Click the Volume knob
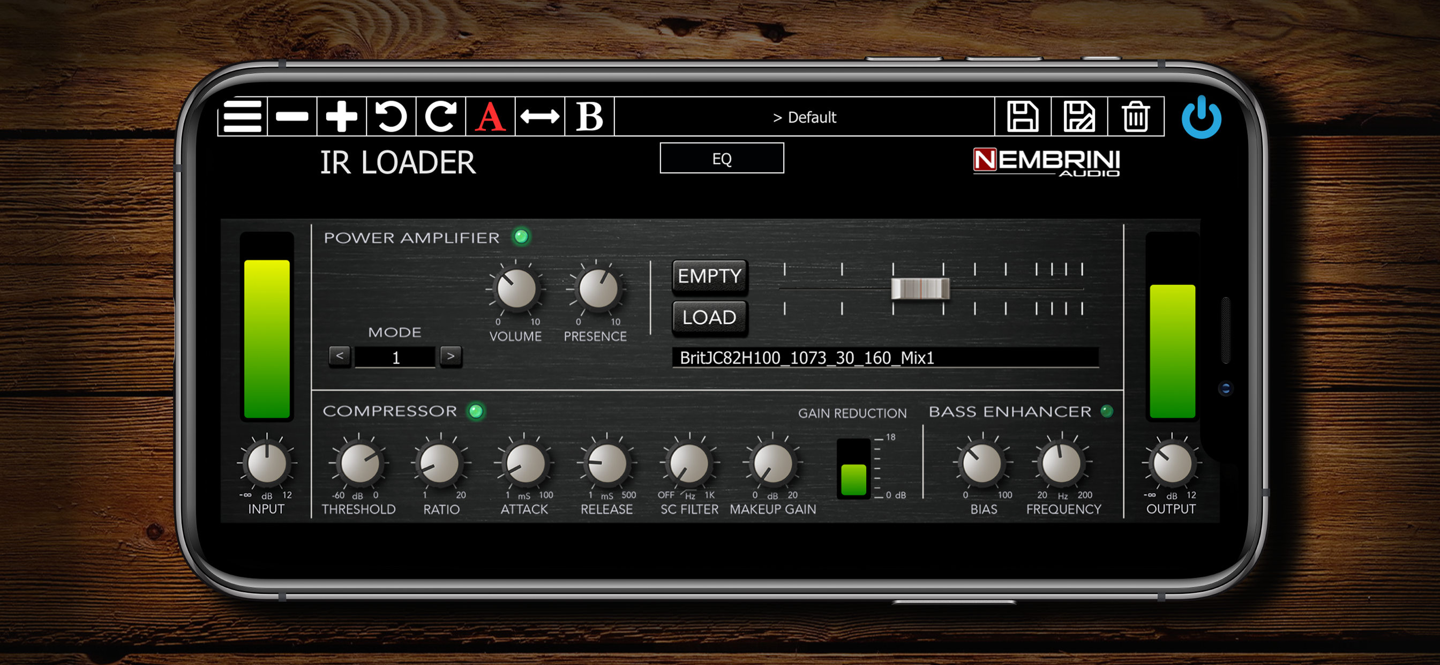The width and height of the screenshot is (1440, 665). [516, 289]
